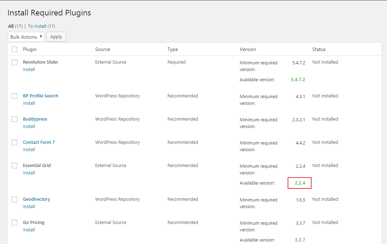Click Not Installed status for Go Pricing
387x244 pixels.
325,222
